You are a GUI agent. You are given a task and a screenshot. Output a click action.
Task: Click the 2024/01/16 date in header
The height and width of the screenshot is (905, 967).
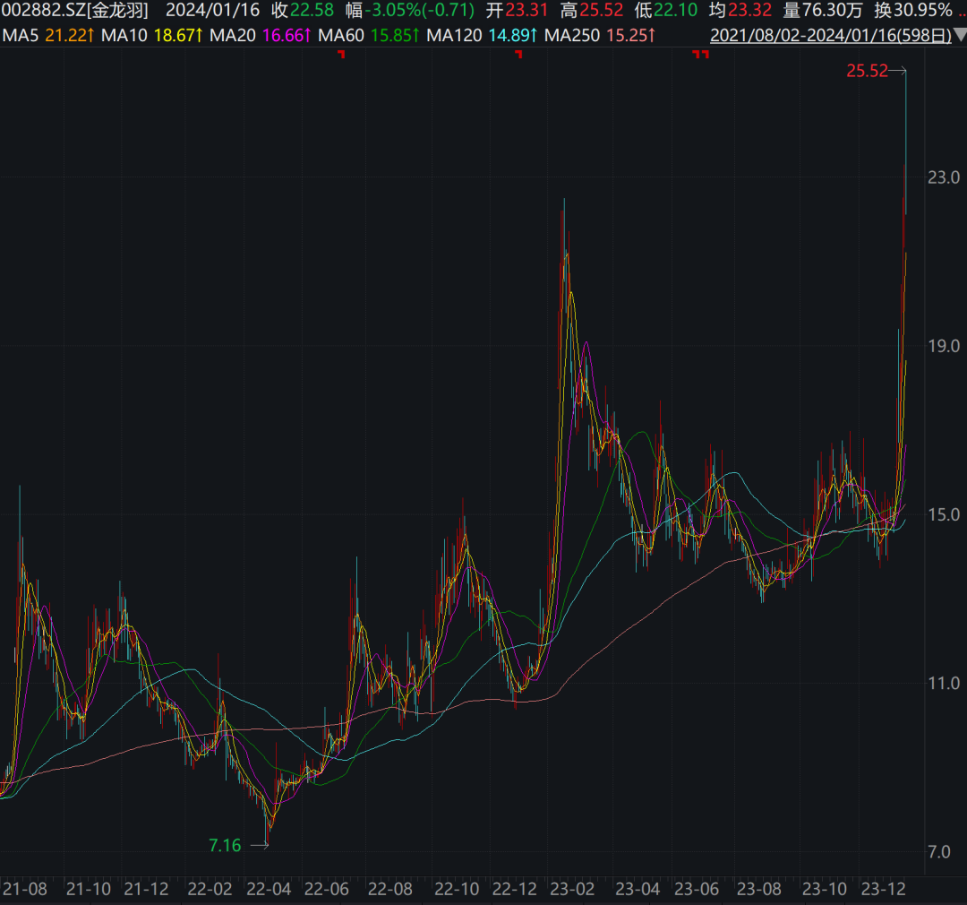click(212, 12)
